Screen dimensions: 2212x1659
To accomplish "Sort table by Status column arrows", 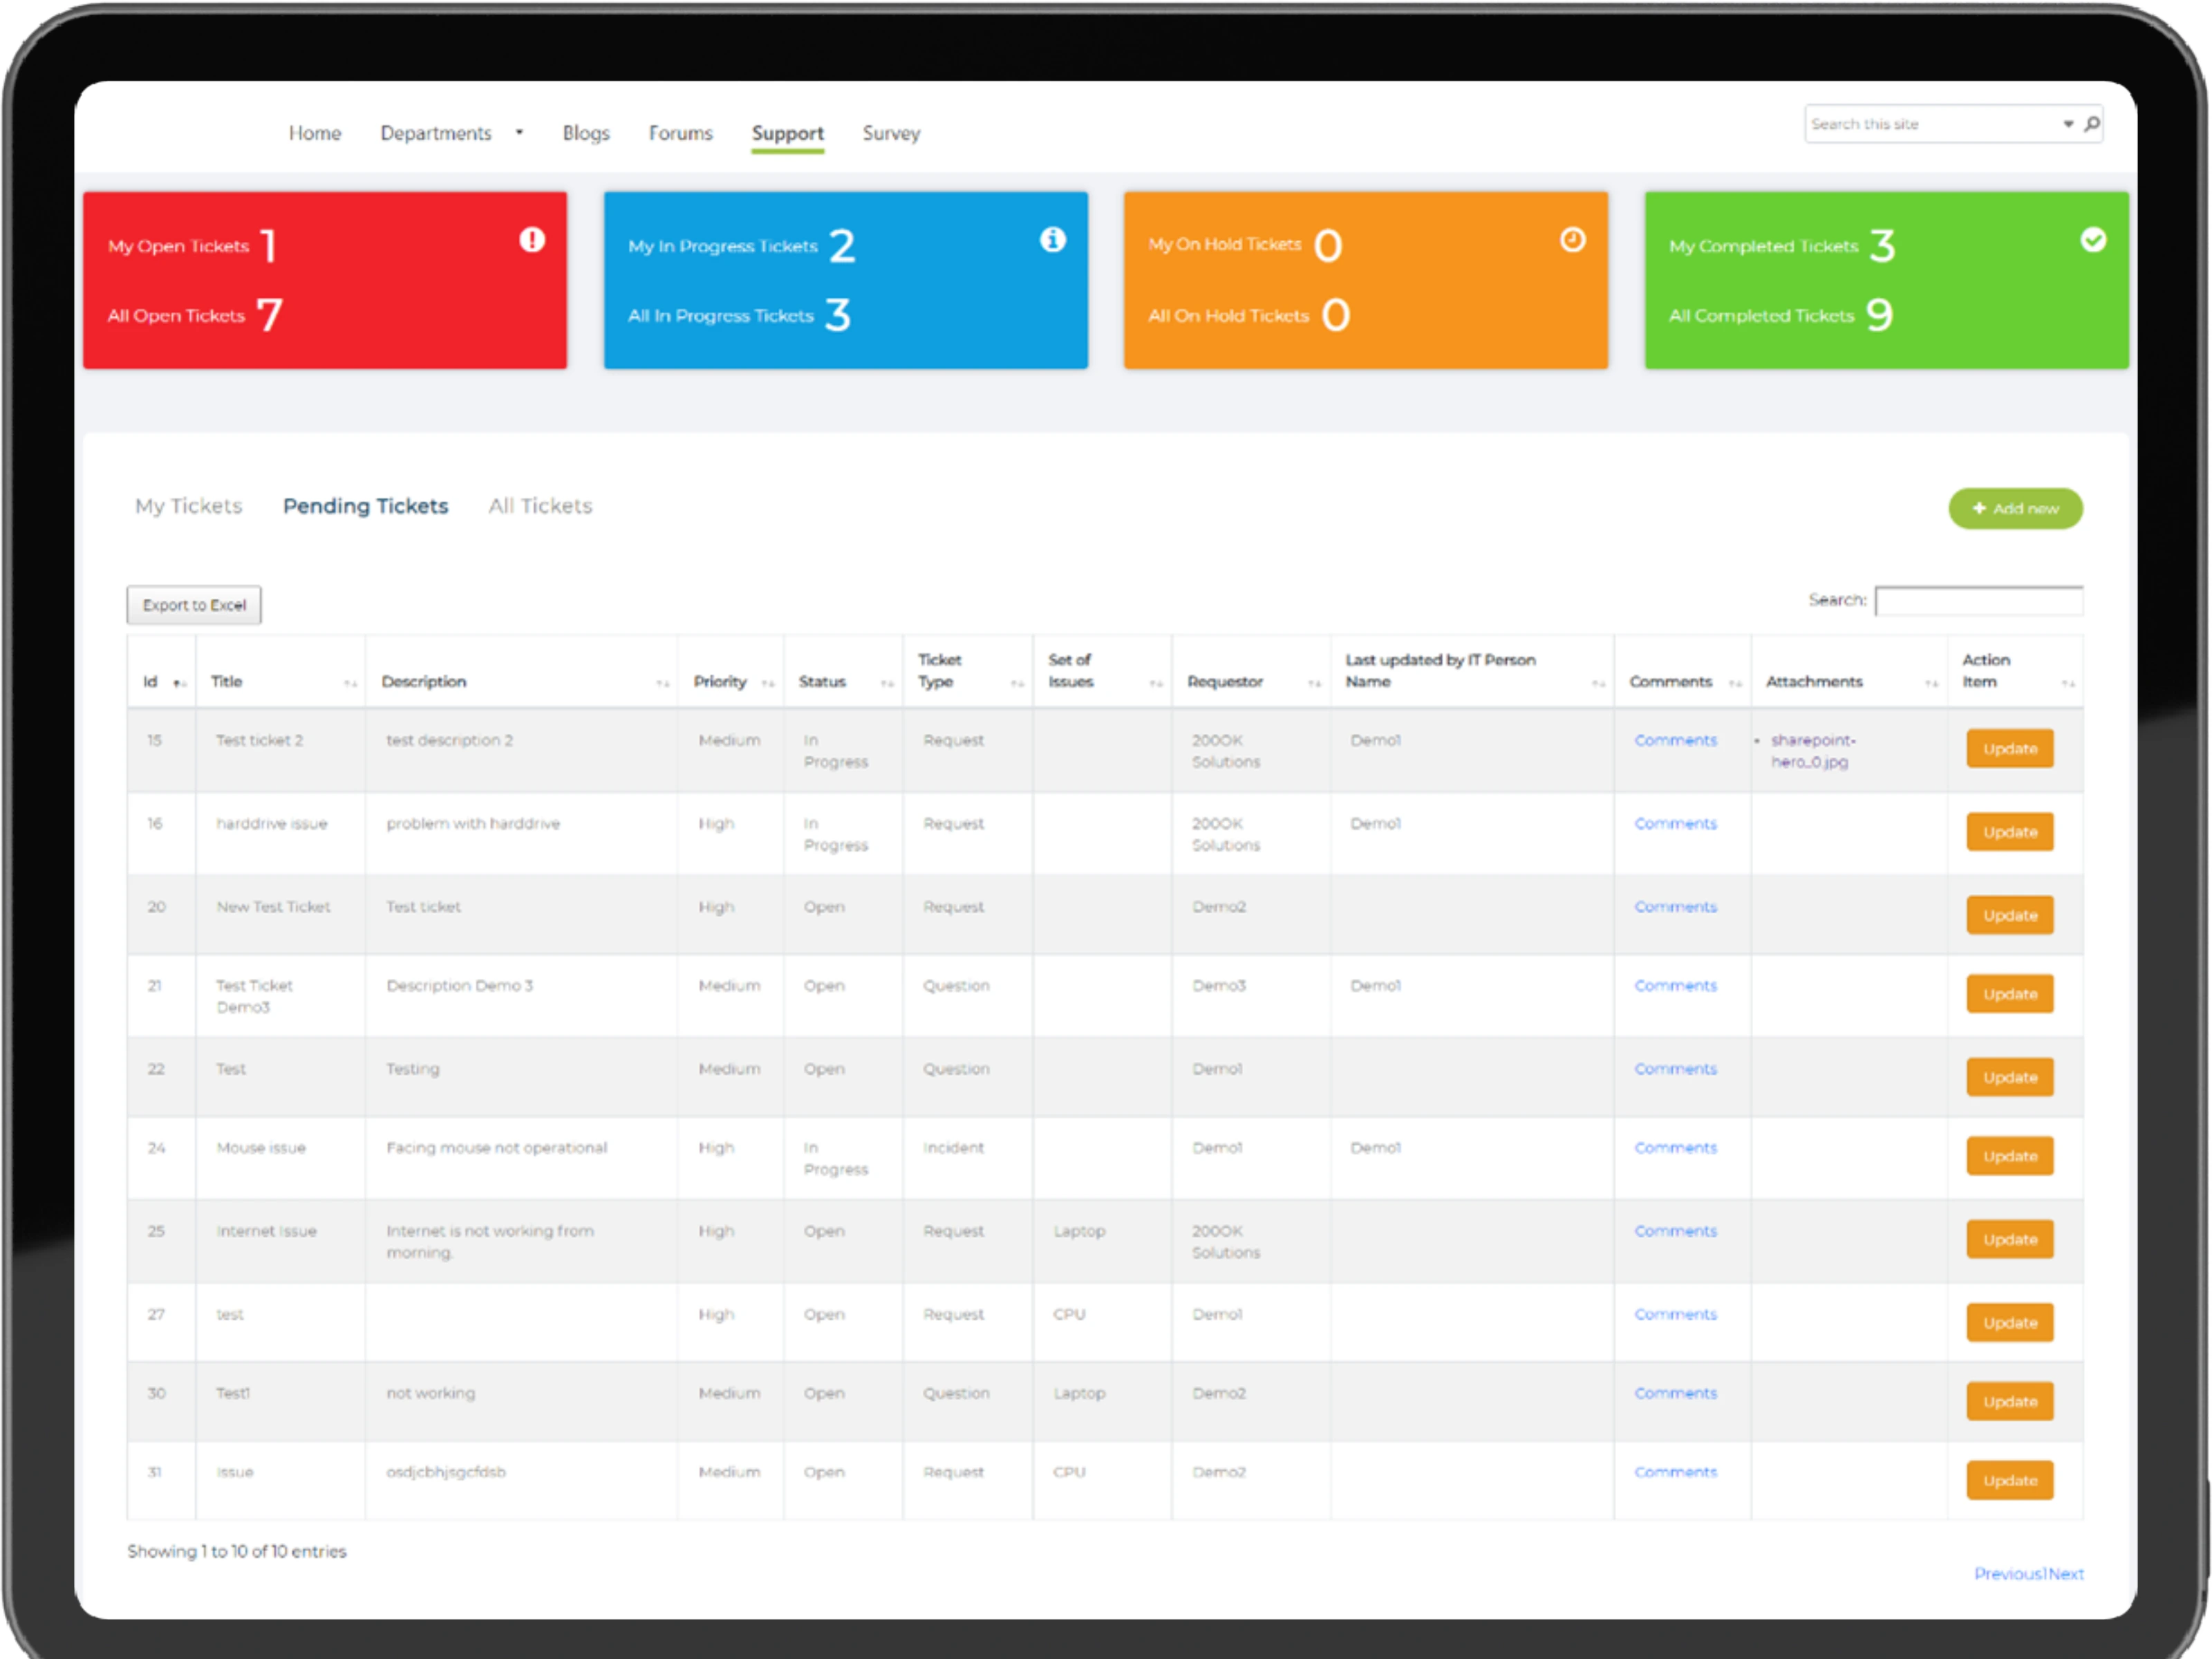I will [x=887, y=683].
